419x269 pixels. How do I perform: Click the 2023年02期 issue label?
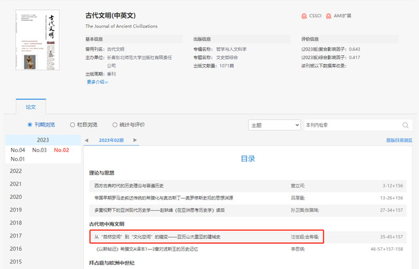(111, 140)
